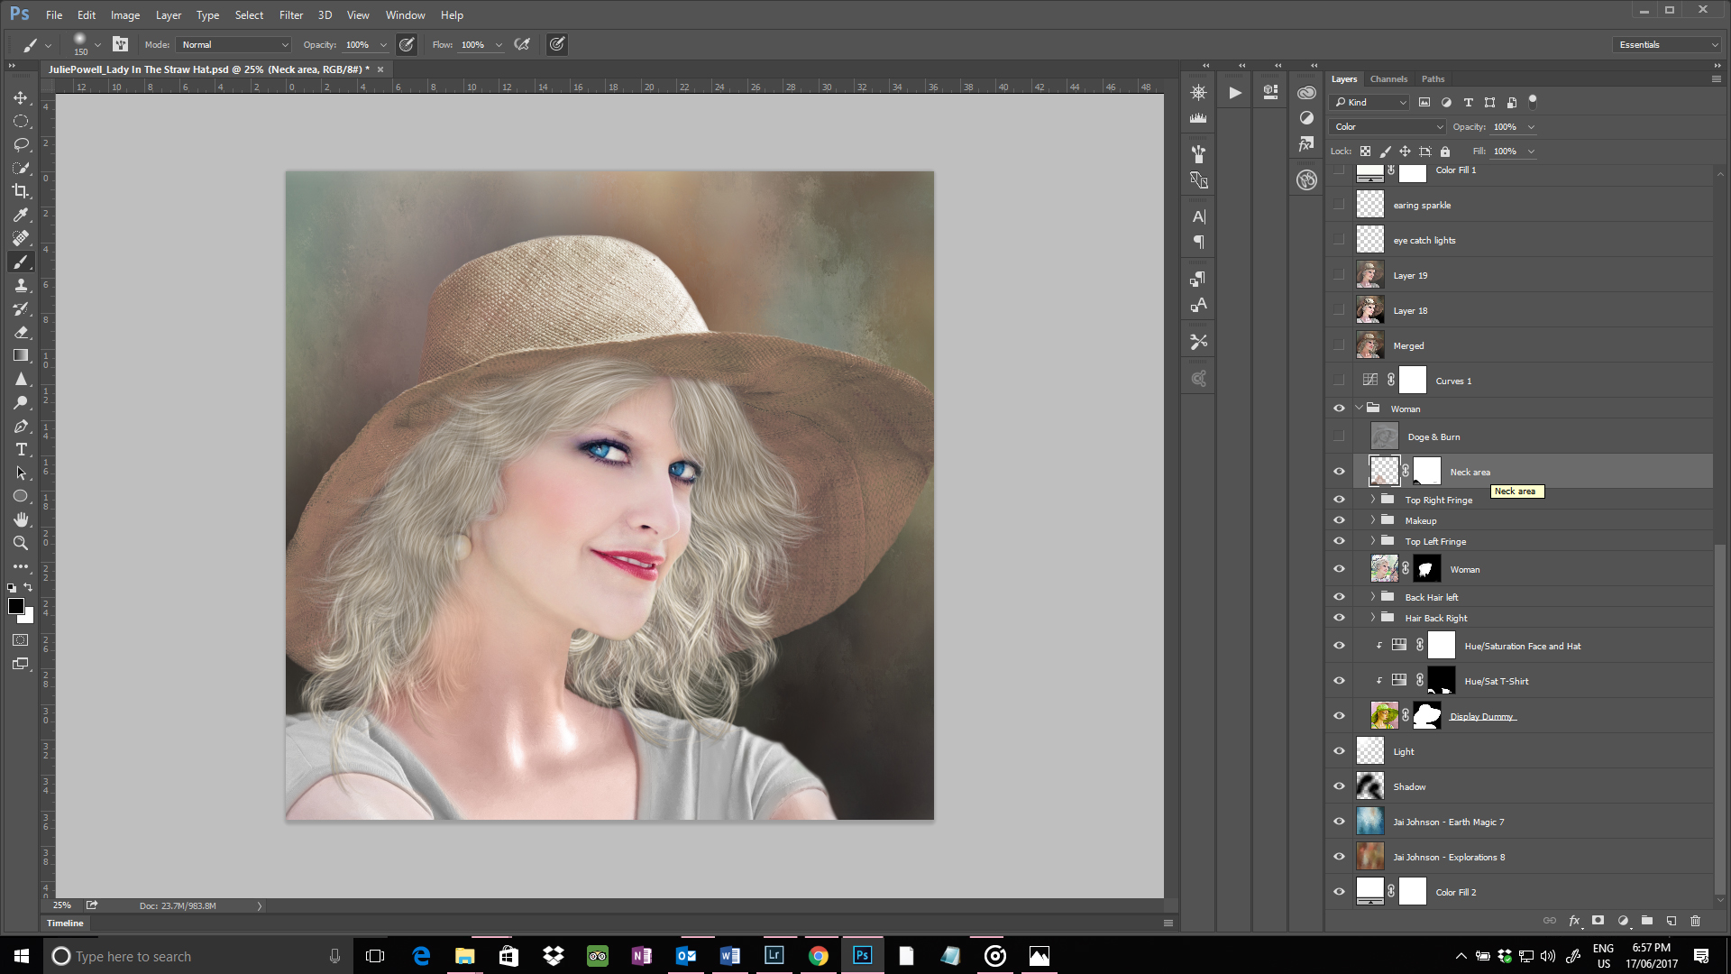
Task: Open the Timeline panel
Action: pyautogui.click(x=65, y=923)
